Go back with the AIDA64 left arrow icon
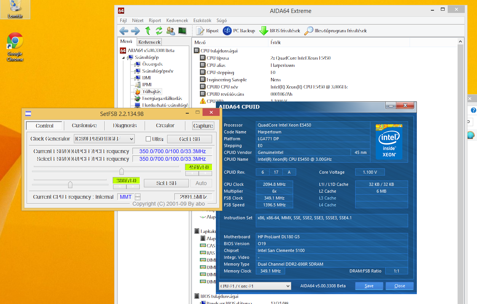 (124, 31)
